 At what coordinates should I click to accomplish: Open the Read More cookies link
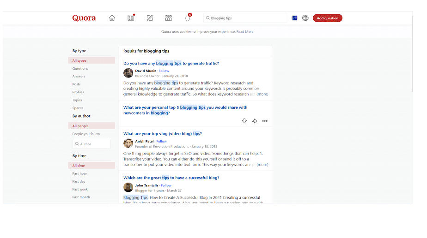pyautogui.click(x=245, y=31)
